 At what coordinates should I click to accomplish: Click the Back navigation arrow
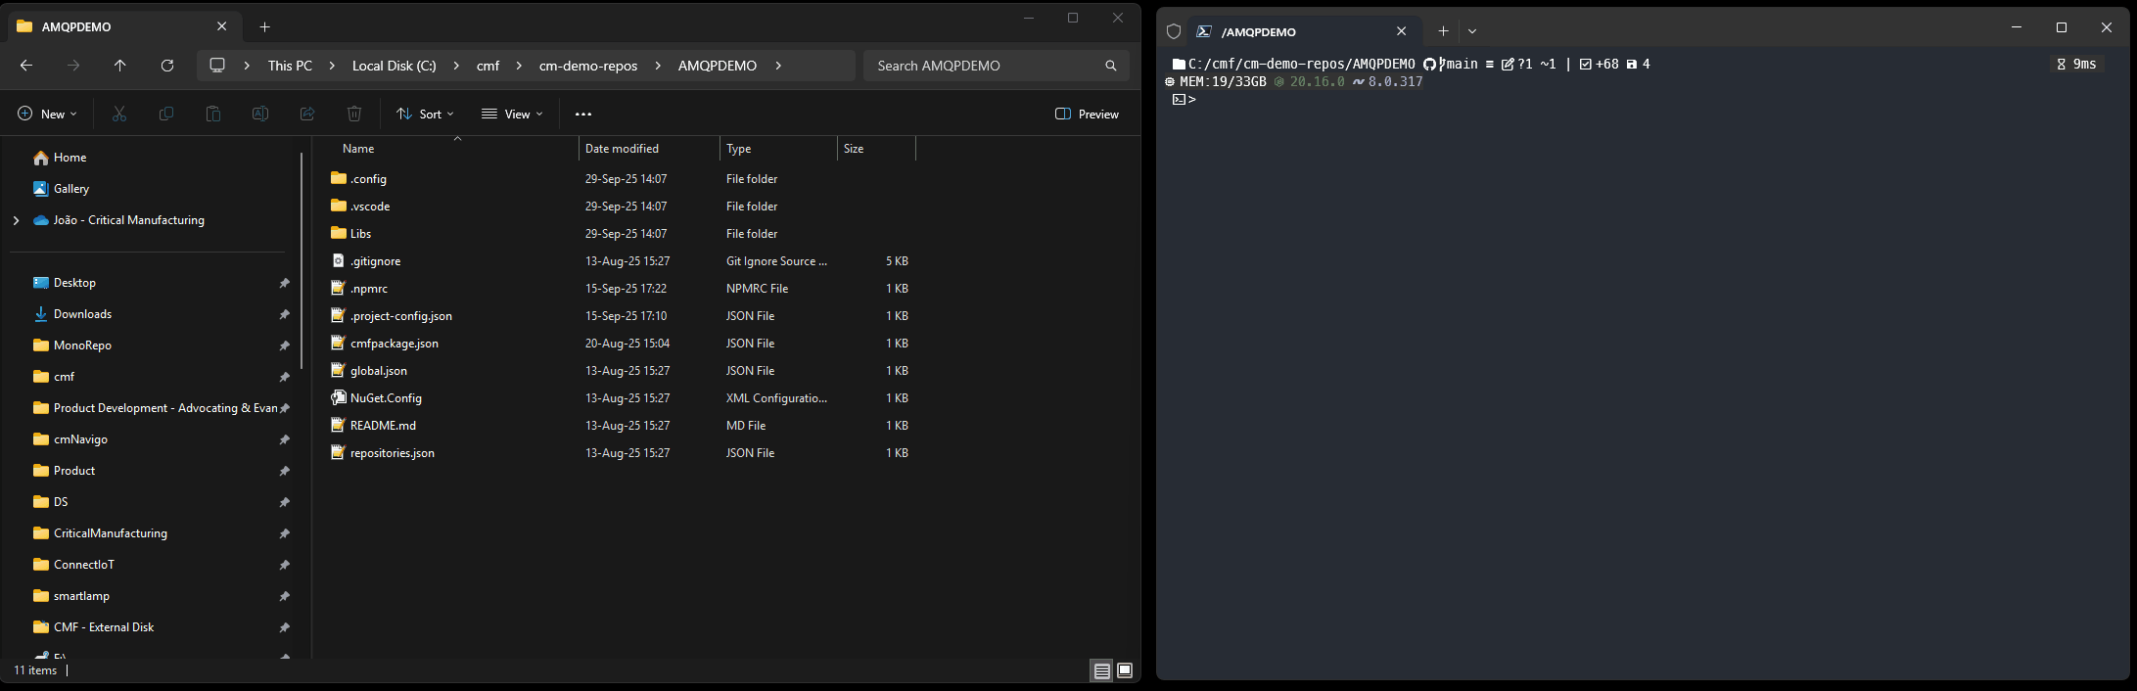pos(26,66)
